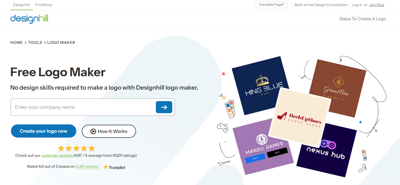Go to TOOLS breadcrumb
The image size is (400, 185).
coord(35,42)
